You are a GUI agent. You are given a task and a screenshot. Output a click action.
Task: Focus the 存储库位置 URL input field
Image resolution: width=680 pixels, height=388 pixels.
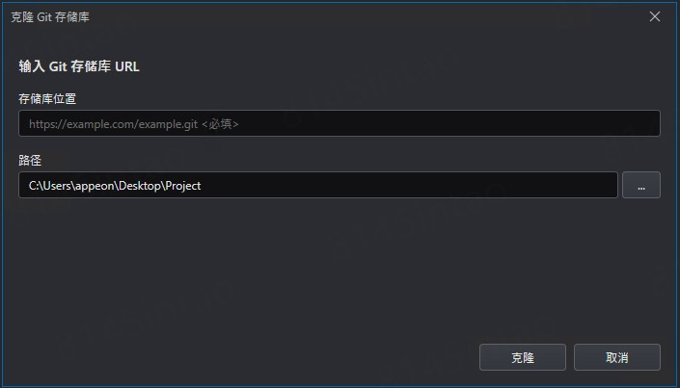click(340, 123)
